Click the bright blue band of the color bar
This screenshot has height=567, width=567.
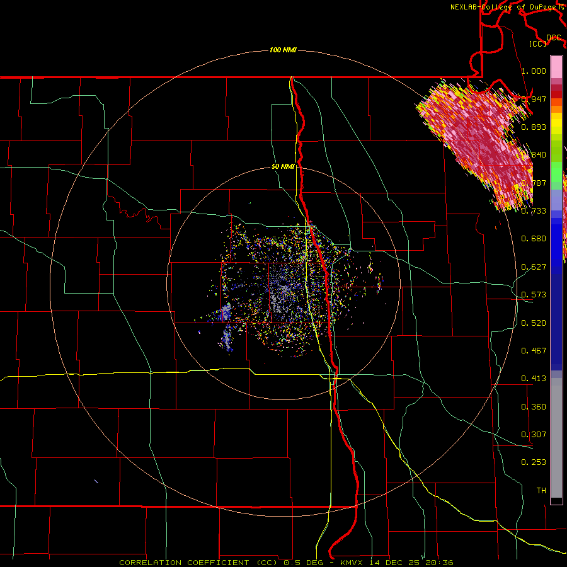(556, 243)
